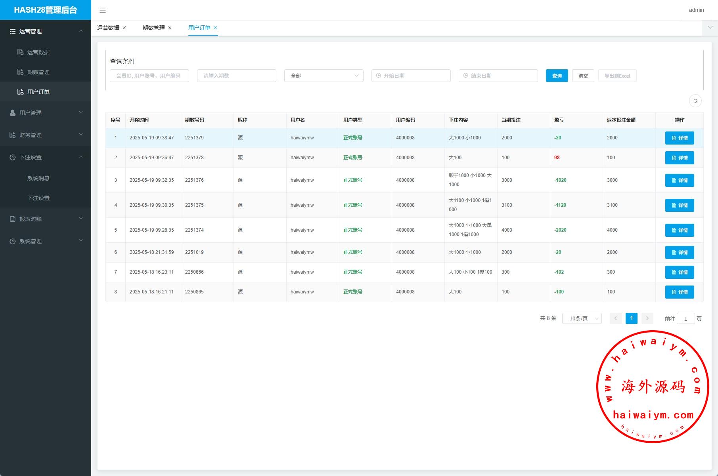Switch to the 运营数据 tab
Viewport: 718px width, 476px height.
[108, 28]
